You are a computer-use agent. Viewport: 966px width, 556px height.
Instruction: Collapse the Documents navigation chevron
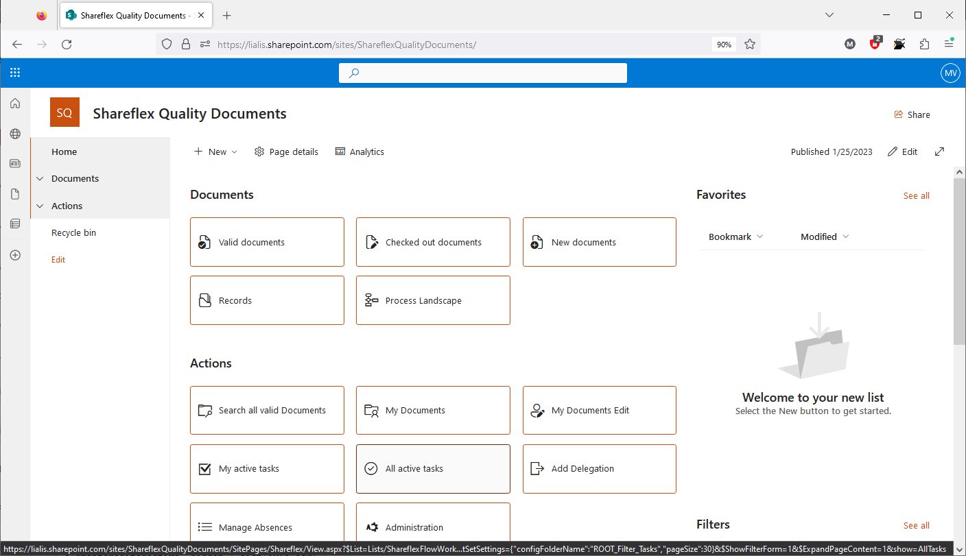39,178
